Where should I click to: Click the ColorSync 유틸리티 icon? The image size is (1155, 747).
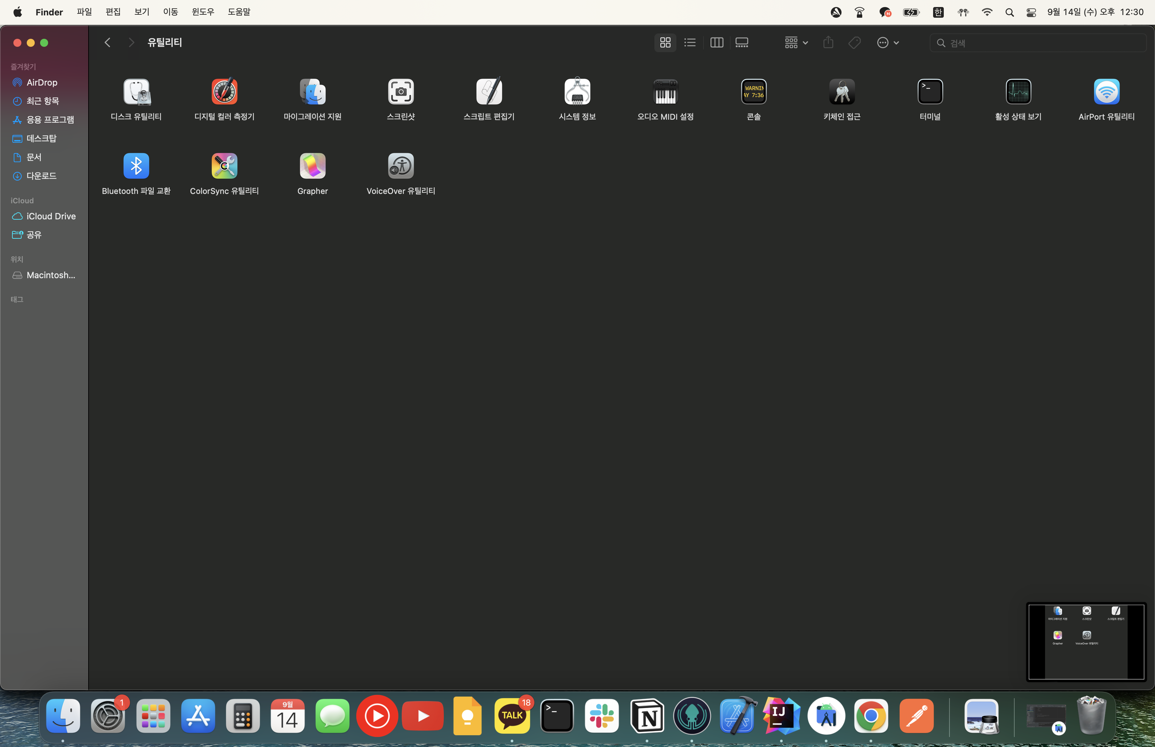224,167
